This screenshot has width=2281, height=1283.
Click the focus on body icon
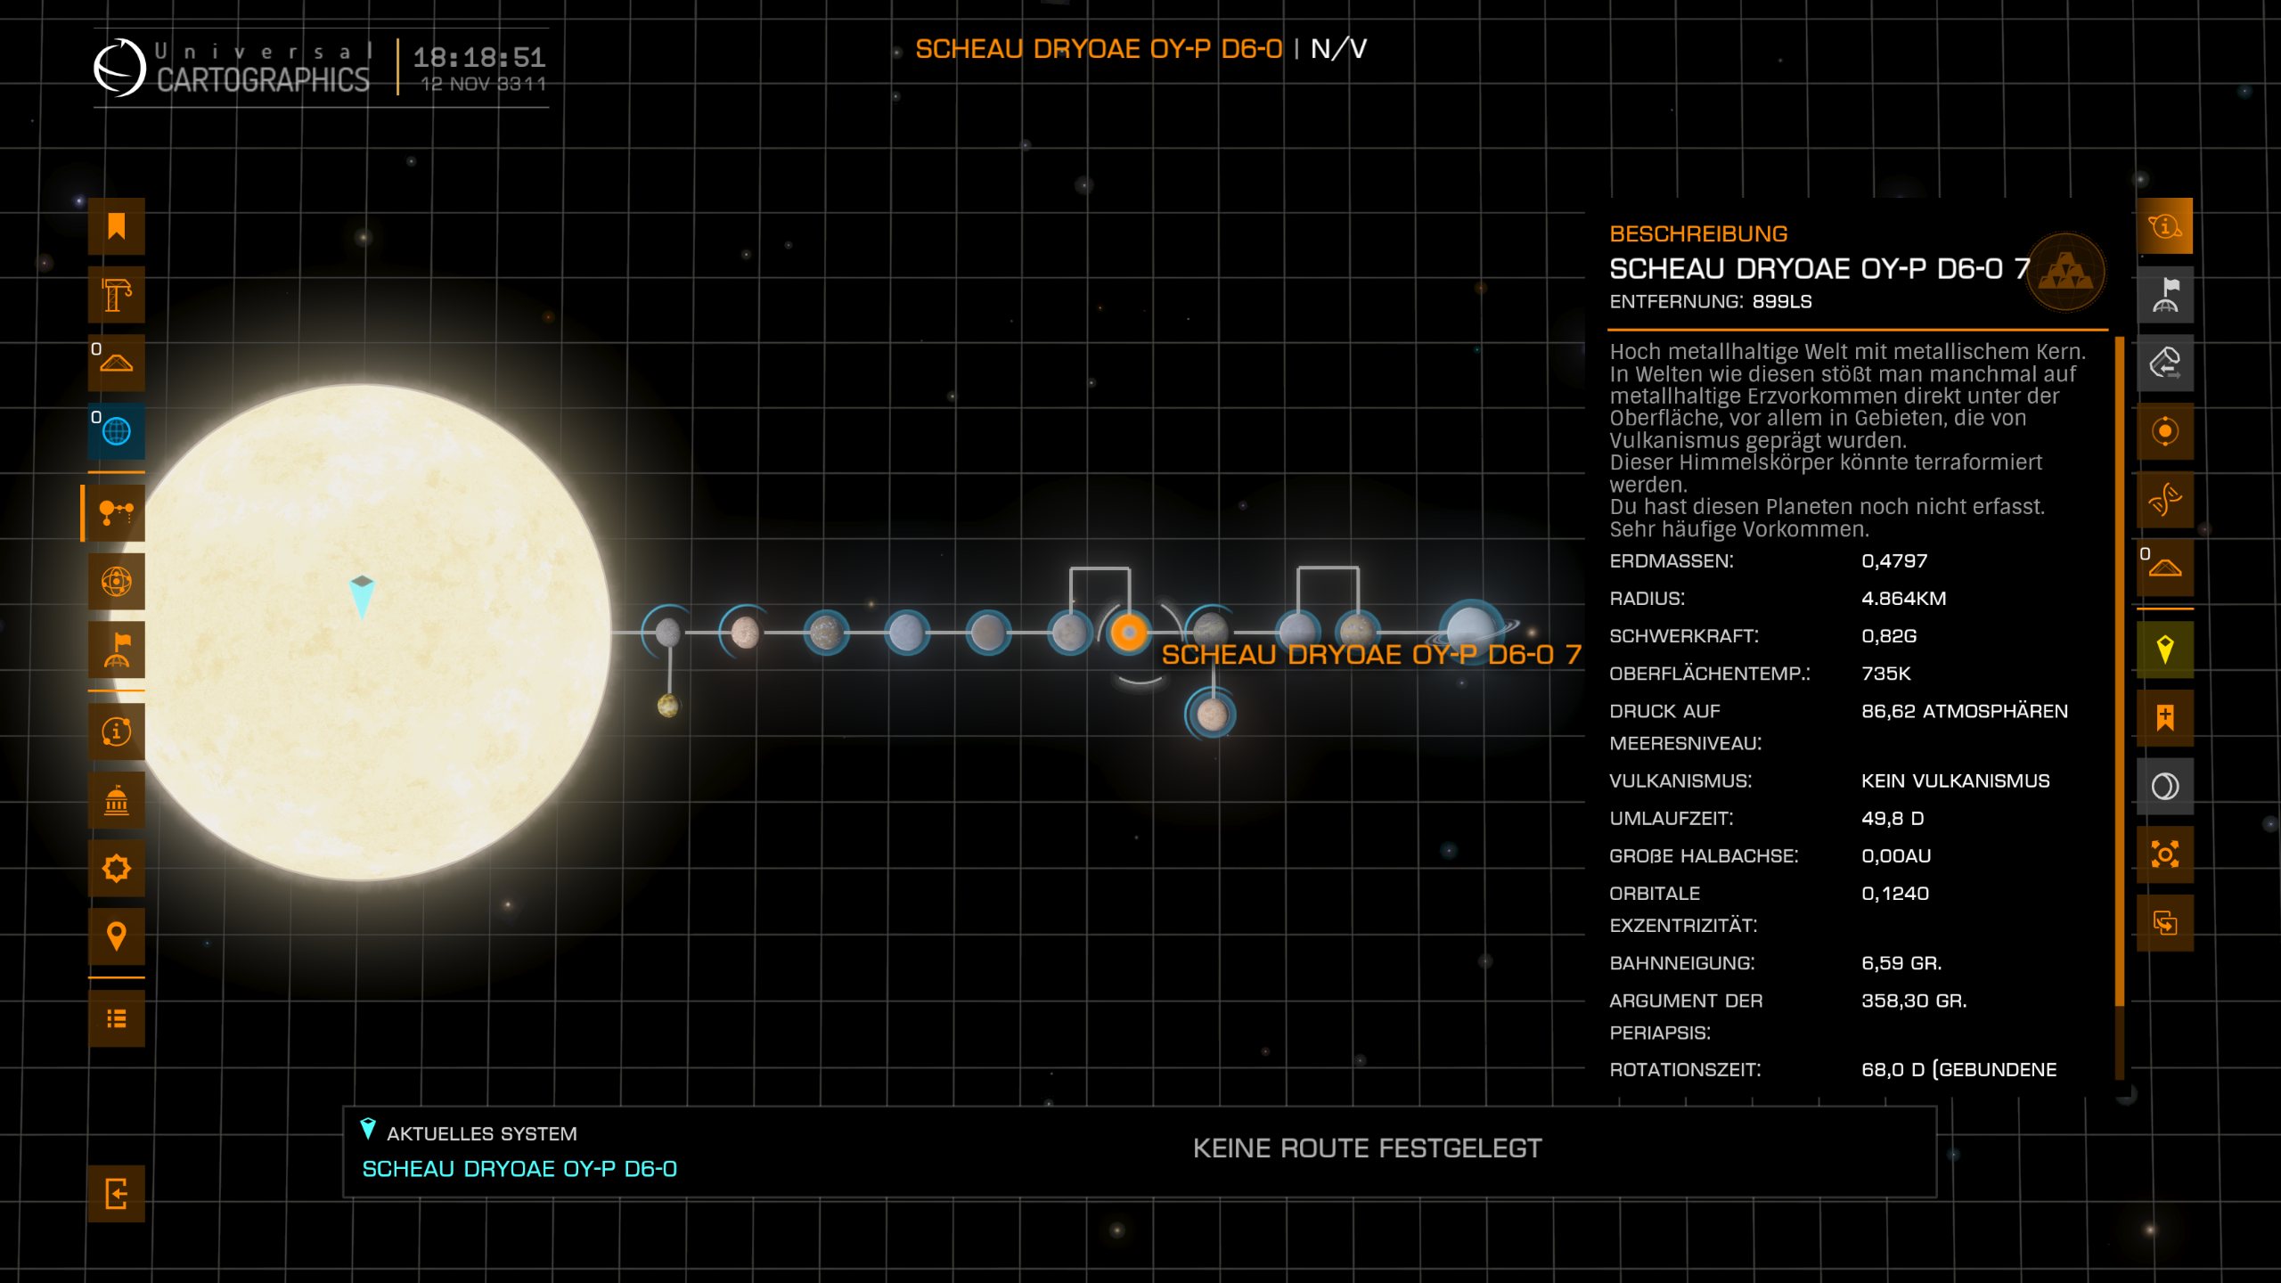[x=2164, y=854]
